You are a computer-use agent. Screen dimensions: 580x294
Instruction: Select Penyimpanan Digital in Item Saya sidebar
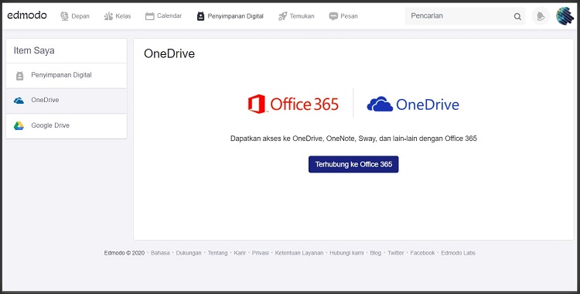pyautogui.click(x=67, y=76)
